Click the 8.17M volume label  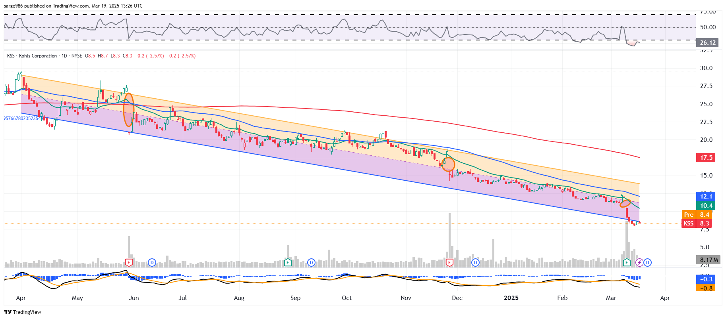coord(709,260)
